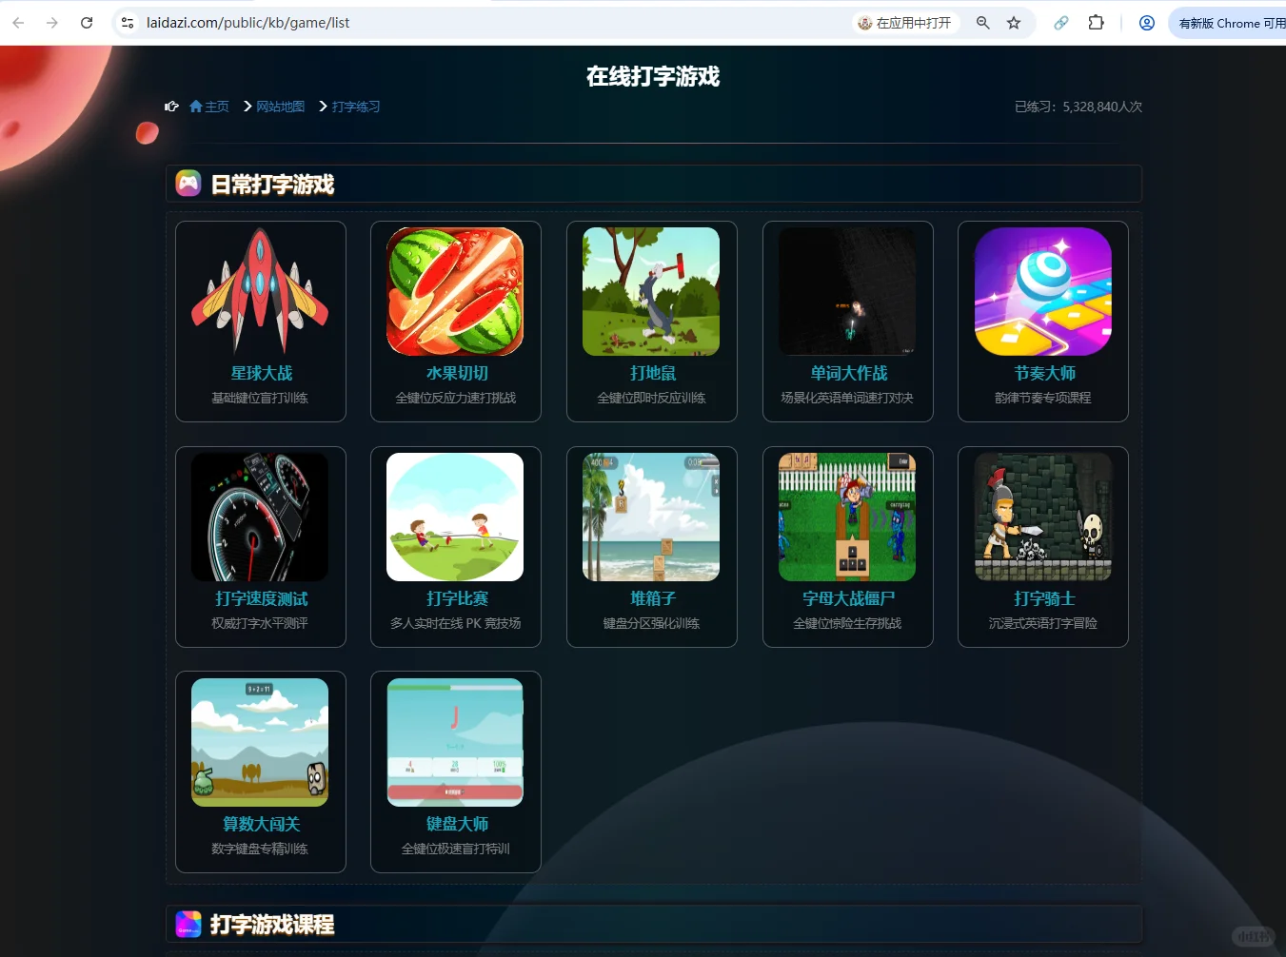Click the 打字比赛 title link
The image size is (1286, 957).
[457, 598]
